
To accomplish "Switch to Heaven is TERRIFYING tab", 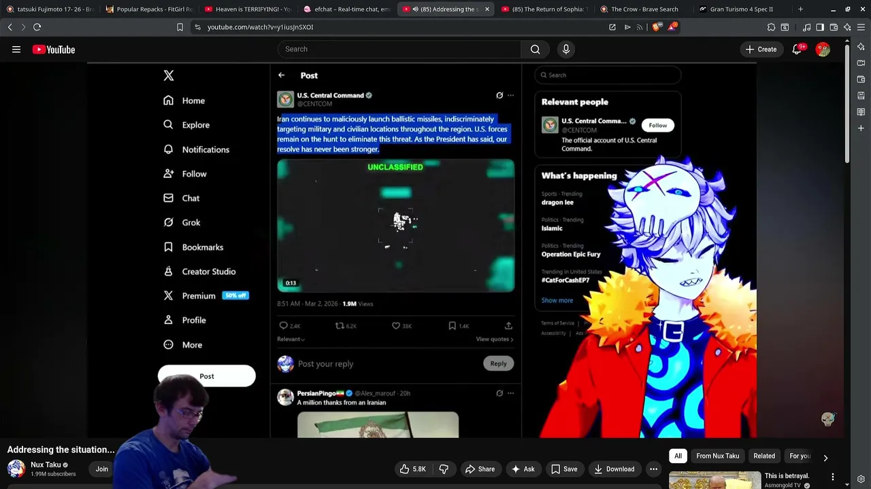I will [x=248, y=10].
